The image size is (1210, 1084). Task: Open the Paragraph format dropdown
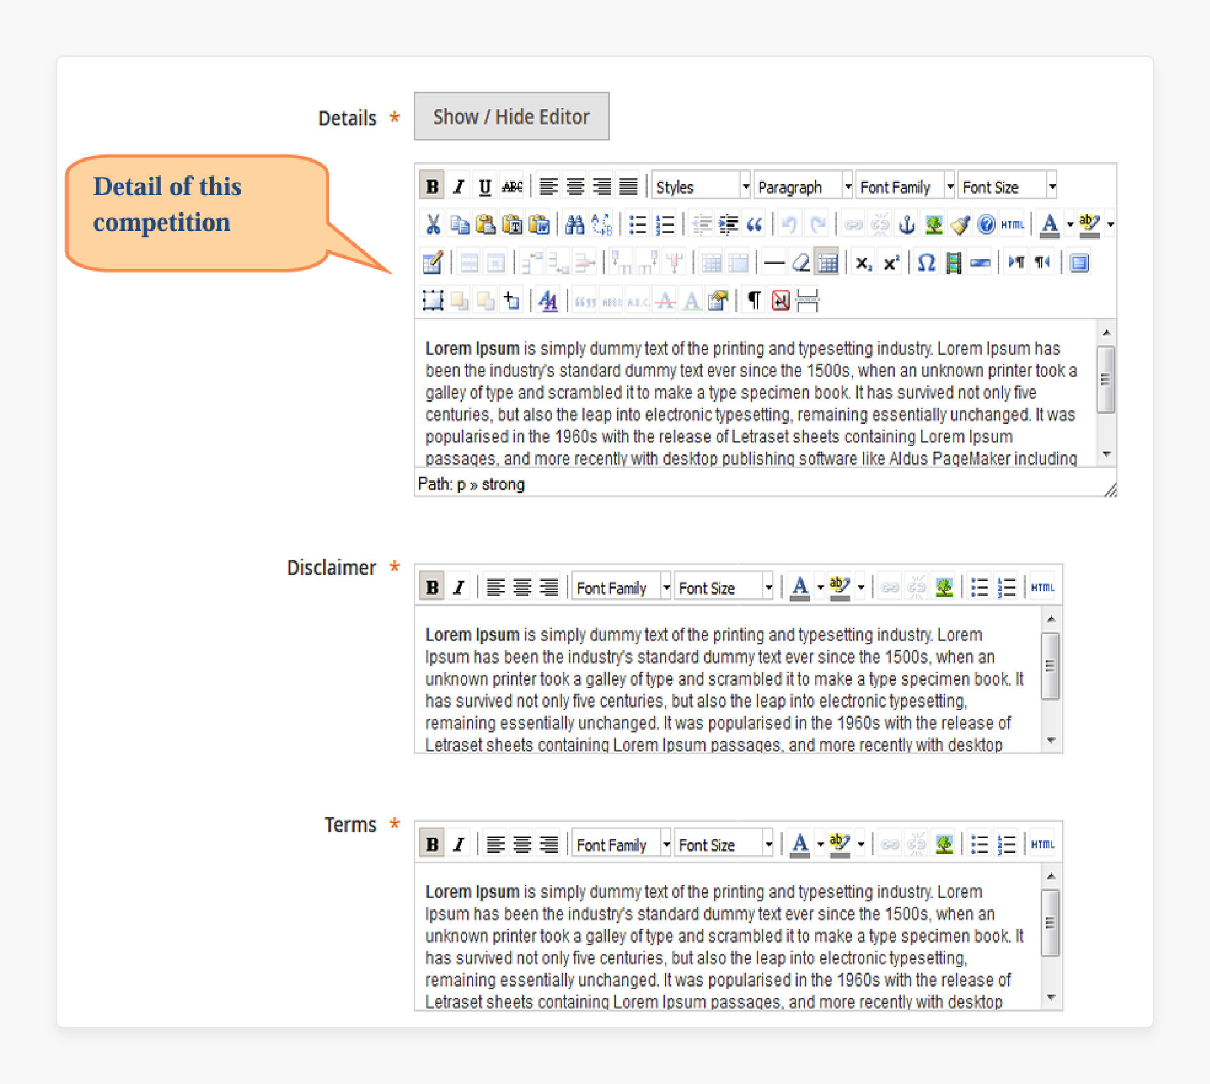coord(803,187)
